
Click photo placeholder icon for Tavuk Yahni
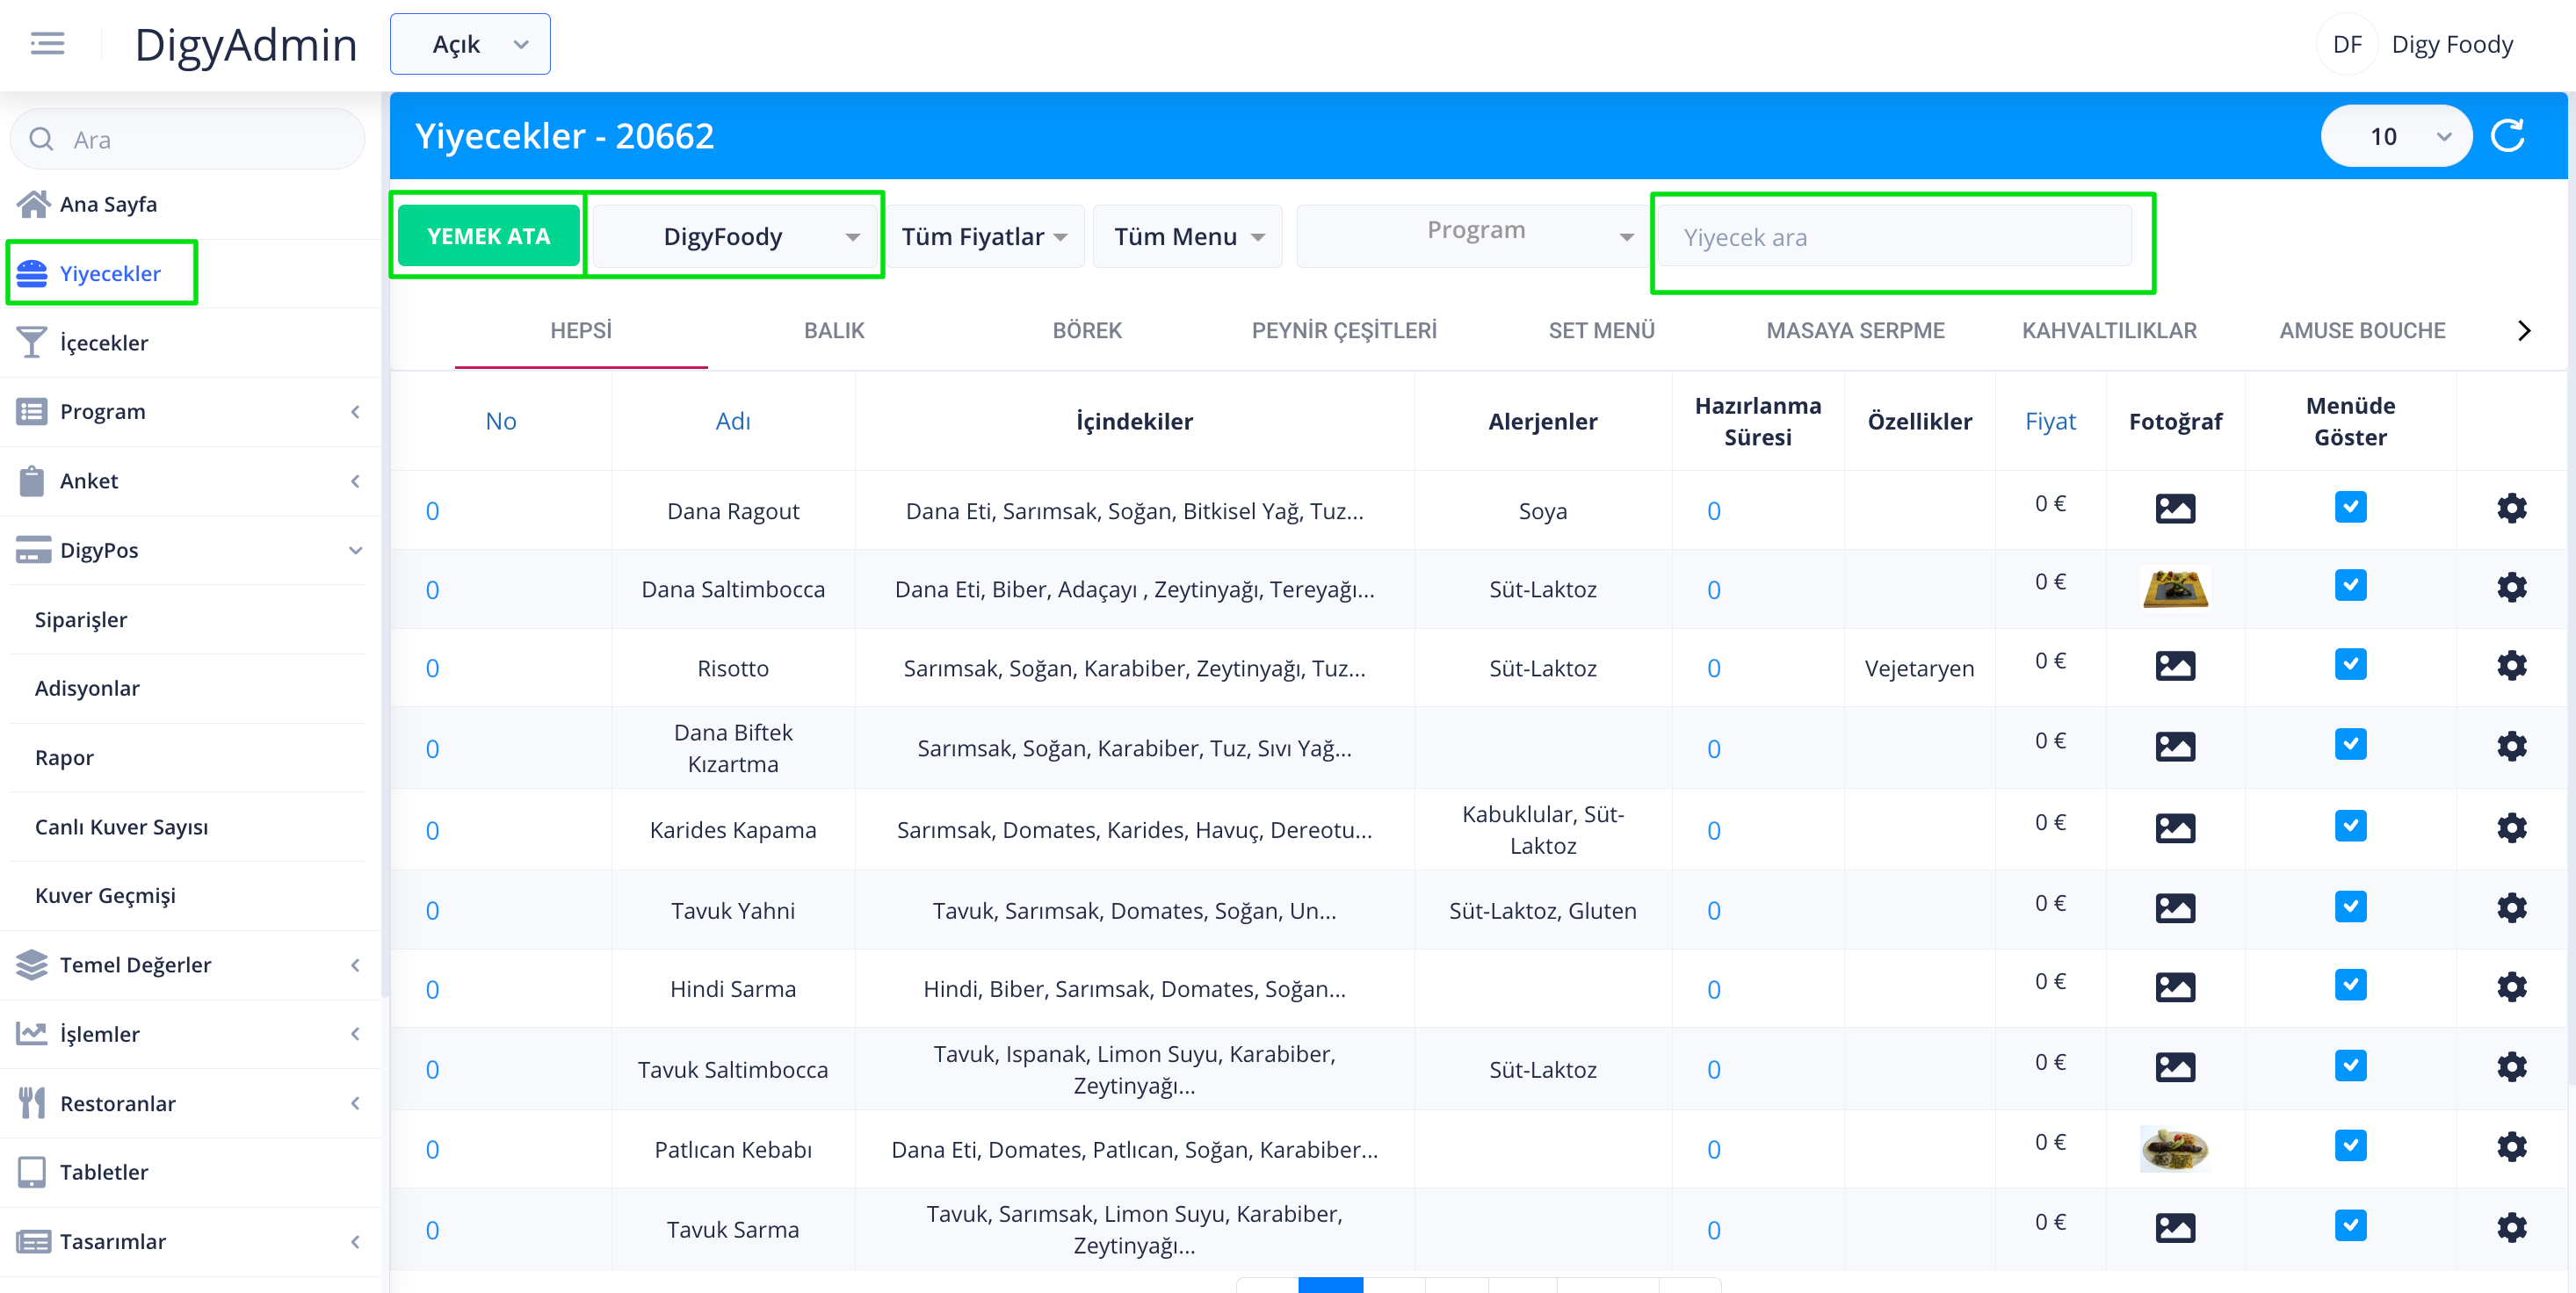click(x=2175, y=909)
